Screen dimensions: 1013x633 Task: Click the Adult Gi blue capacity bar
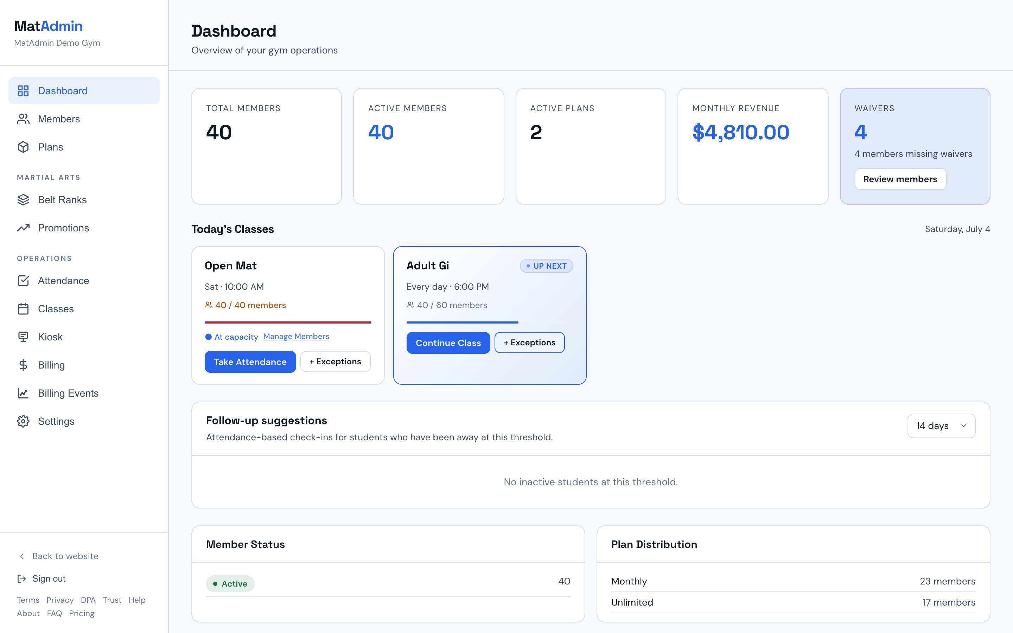(462, 322)
